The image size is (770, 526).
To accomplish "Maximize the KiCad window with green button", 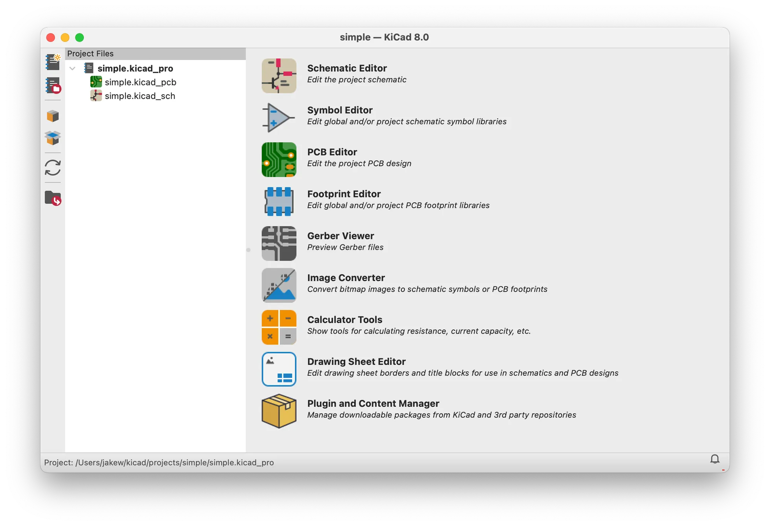I will [79, 37].
